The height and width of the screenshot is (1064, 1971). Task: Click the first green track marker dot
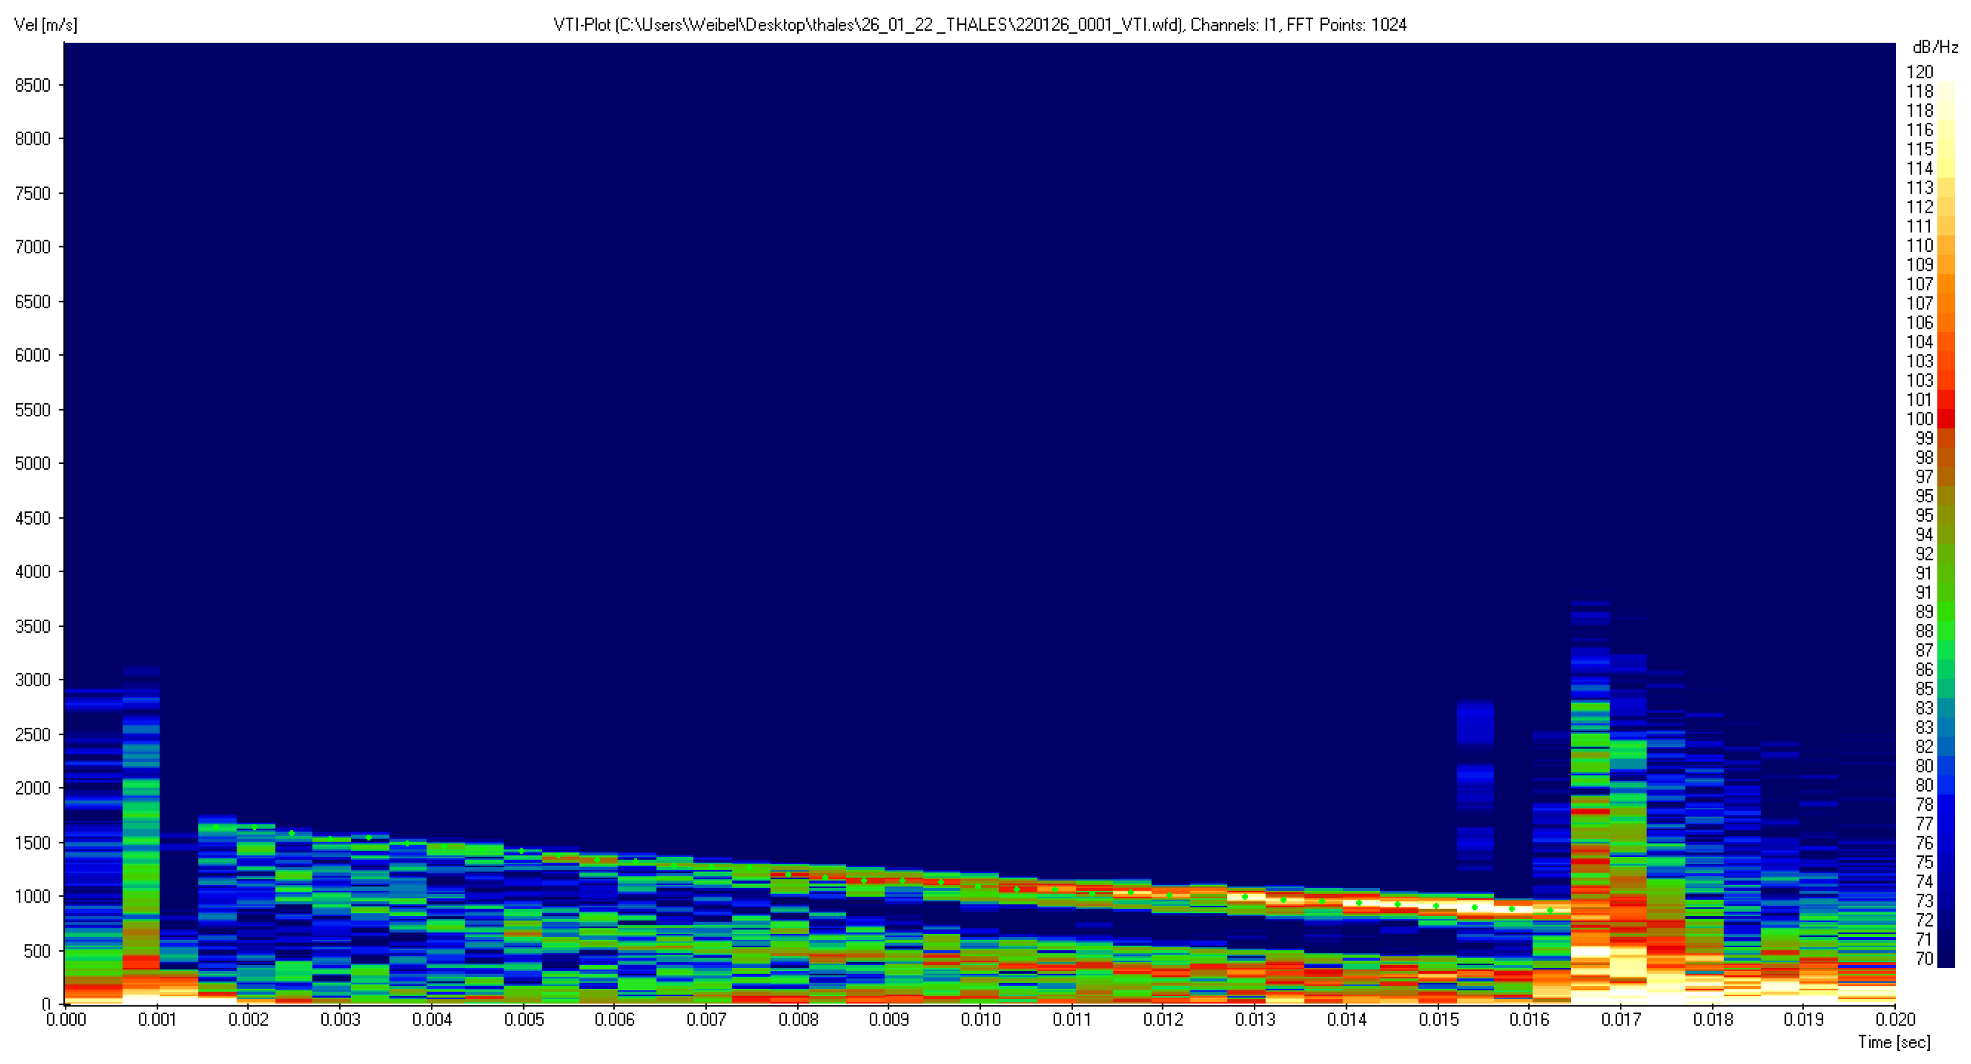(x=216, y=827)
